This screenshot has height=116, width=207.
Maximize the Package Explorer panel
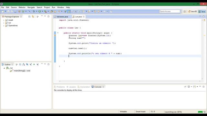49,16
